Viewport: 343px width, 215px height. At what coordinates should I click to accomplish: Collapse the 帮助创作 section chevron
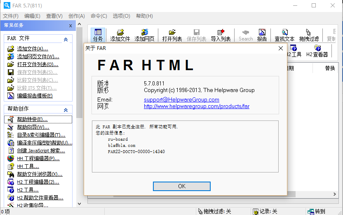66,110
